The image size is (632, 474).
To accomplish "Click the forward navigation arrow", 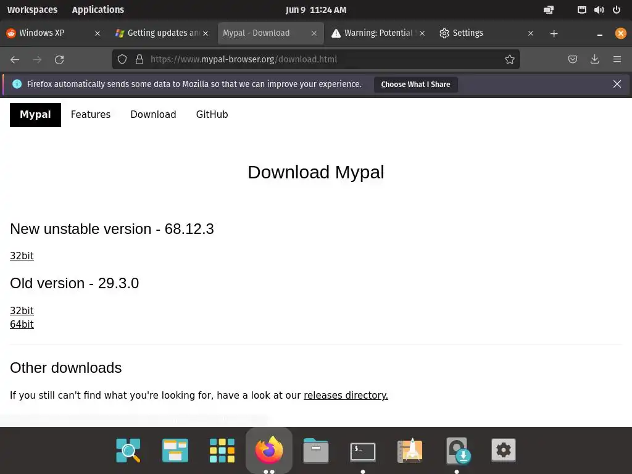I will [x=37, y=60].
